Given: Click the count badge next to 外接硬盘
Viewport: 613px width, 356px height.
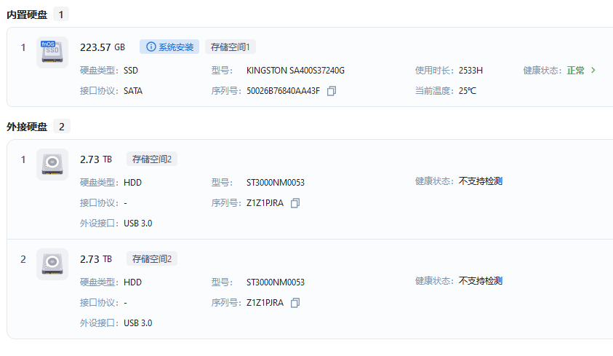Looking at the screenshot, I should [61, 127].
